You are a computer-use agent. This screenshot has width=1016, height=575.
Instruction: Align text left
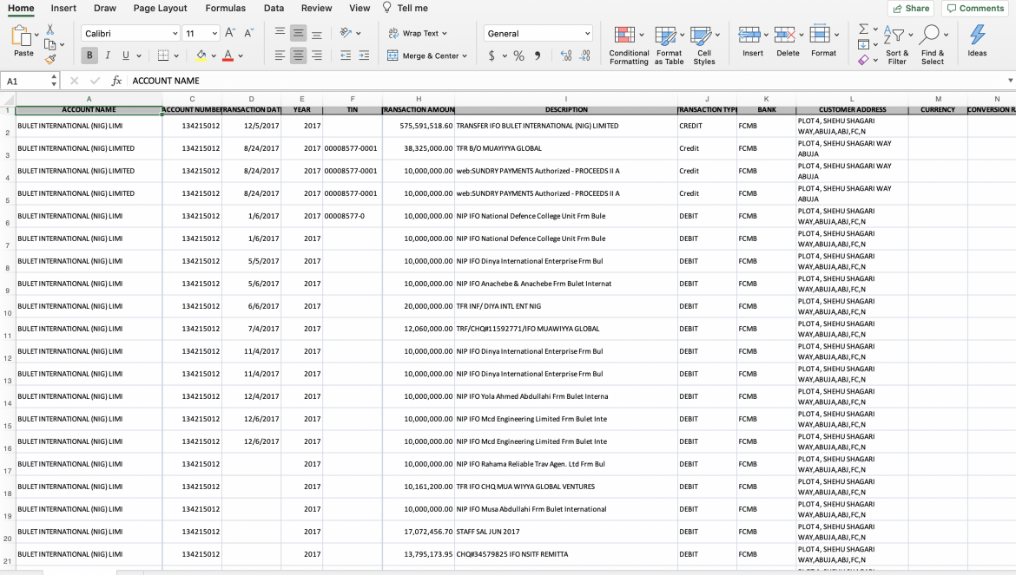point(280,56)
